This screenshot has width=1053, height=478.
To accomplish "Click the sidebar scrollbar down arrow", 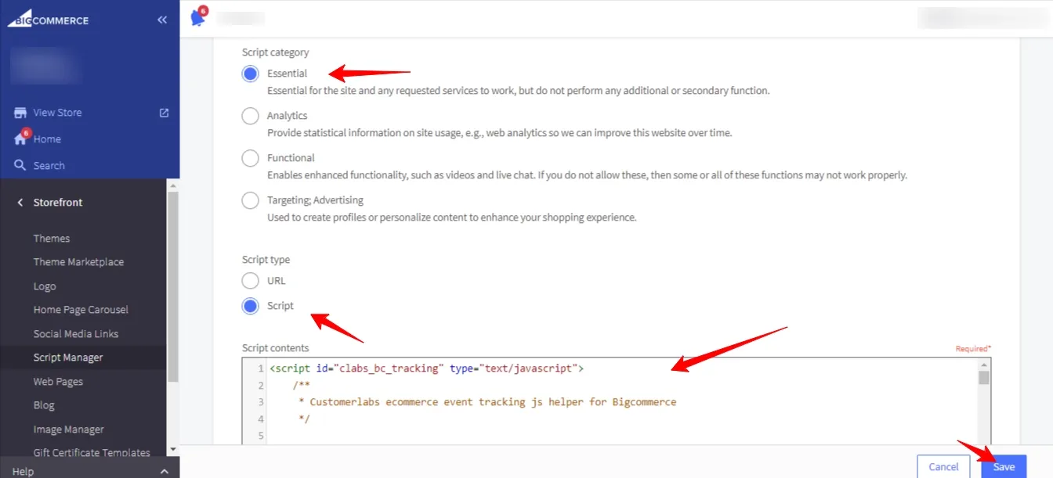I will [173, 450].
